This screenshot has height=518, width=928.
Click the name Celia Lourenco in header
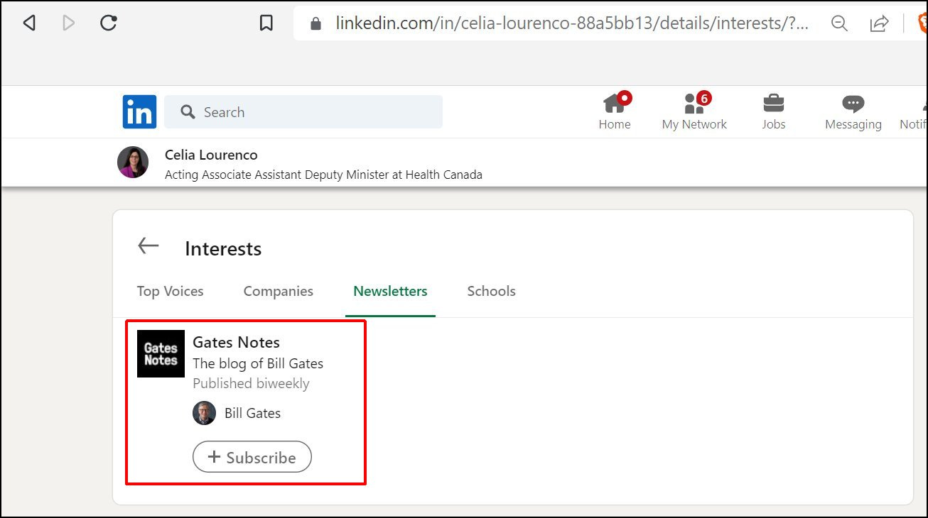coord(211,155)
